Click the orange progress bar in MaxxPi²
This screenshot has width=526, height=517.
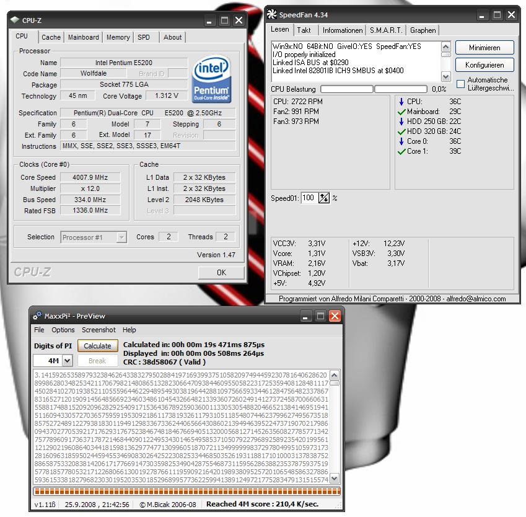pyautogui.click(x=187, y=492)
